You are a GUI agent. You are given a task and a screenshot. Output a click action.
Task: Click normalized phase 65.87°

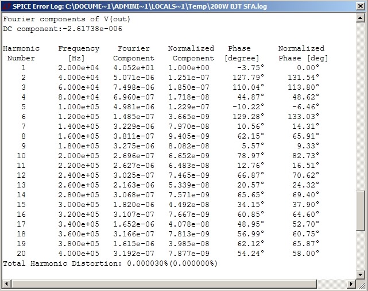point(306,243)
